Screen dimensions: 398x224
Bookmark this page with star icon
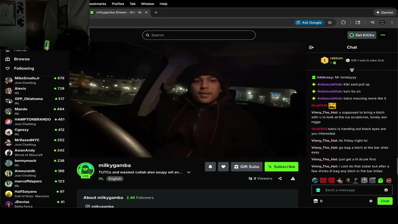(330, 22)
